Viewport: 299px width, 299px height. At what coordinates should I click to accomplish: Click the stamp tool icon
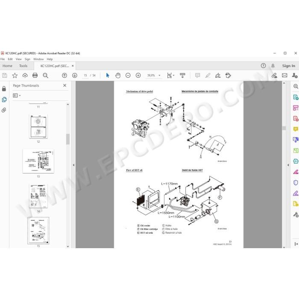tap(228, 76)
